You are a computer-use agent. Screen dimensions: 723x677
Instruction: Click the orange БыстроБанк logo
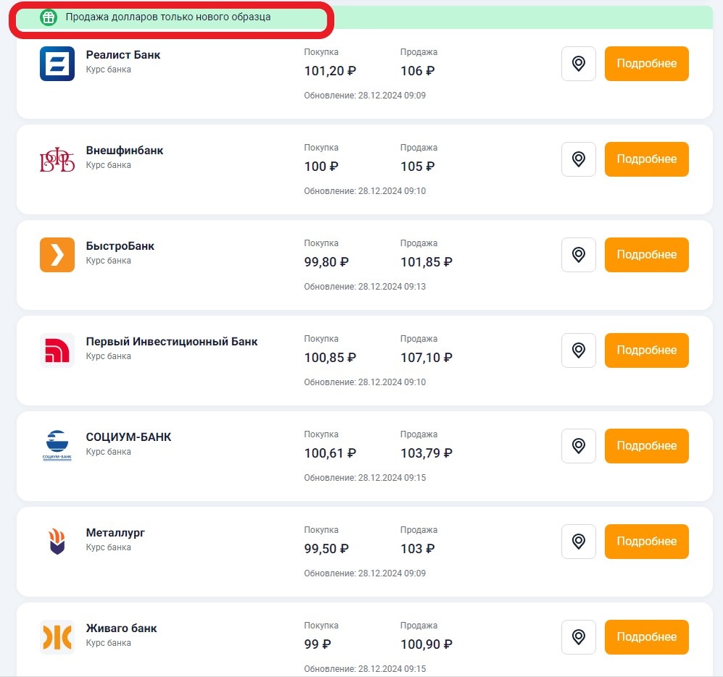coord(57,255)
